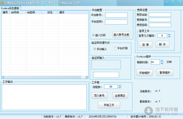Decrease the 刷新时间 value with down arrow
Image resolution: width=183 pixels, height=119 pixels.
[162, 63]
